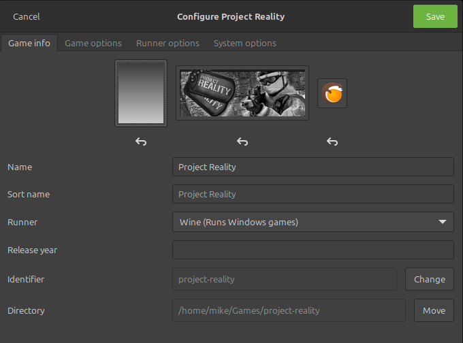Click the blank cover art thumbnail
The width and height of the screenshot is (463, 343).
141,94
